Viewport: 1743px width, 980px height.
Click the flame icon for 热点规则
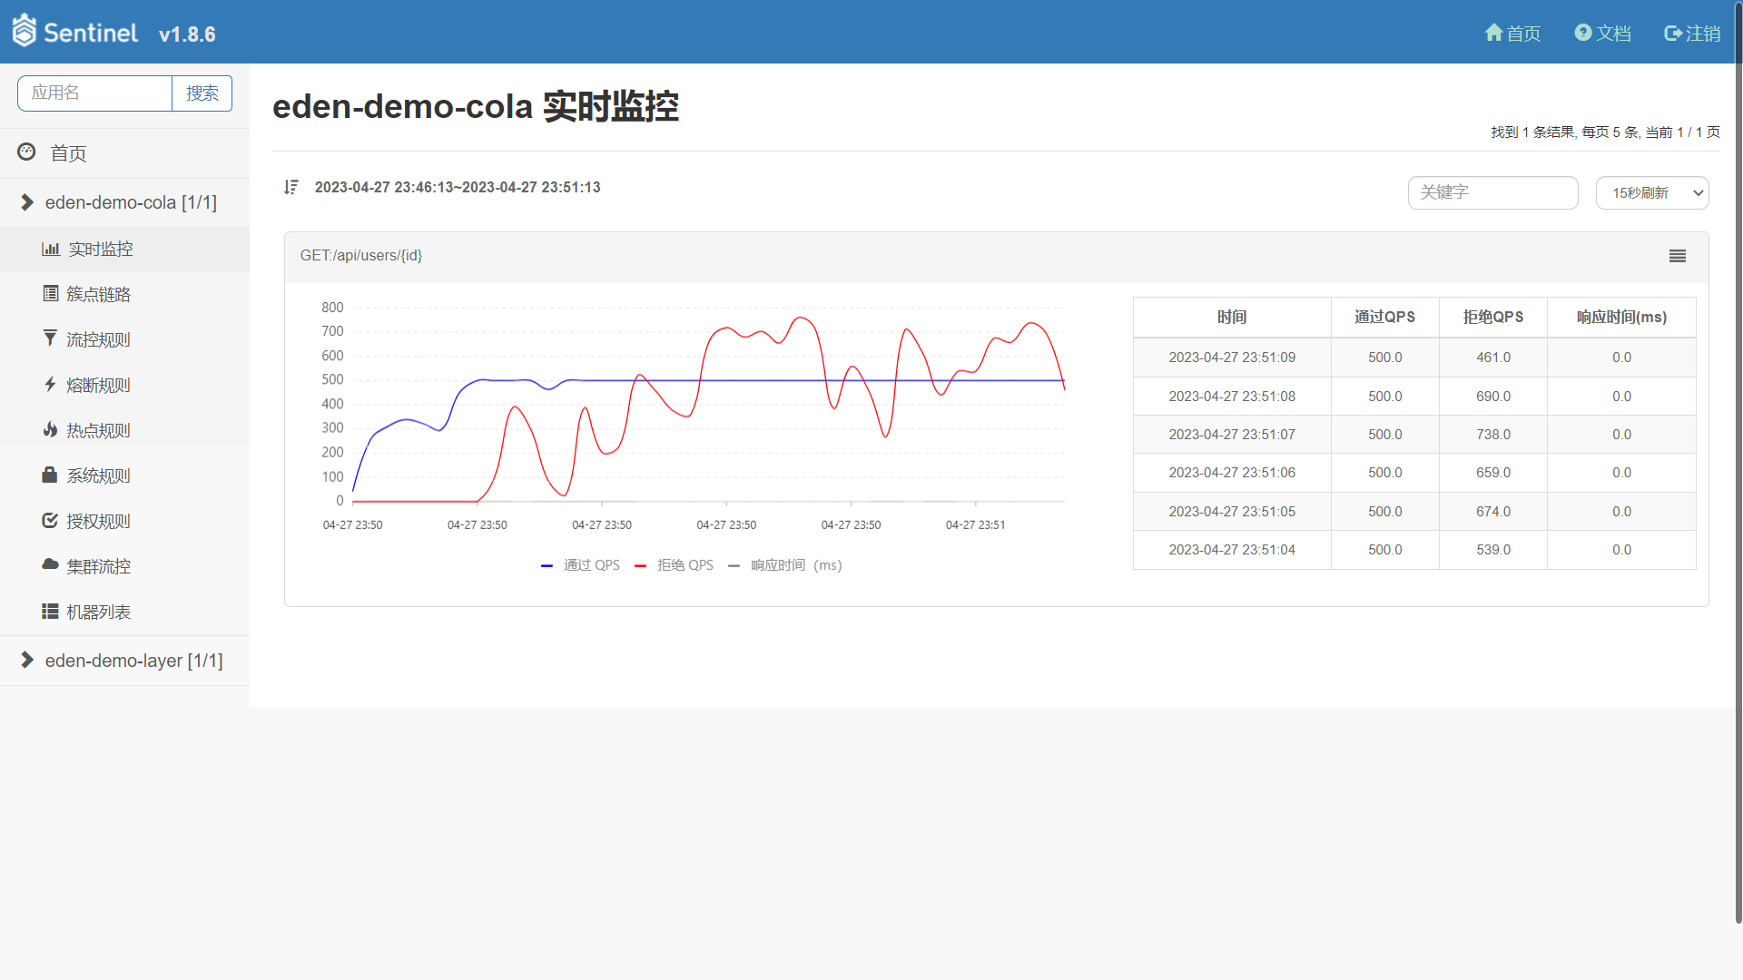click(50, 429)
